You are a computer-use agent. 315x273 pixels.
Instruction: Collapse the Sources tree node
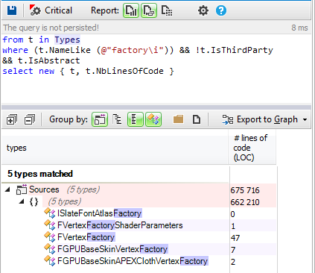pos(7,189)
